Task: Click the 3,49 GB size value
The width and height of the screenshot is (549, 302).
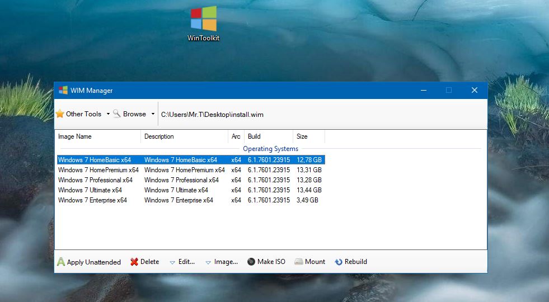Action: click(x=307, y=201)
